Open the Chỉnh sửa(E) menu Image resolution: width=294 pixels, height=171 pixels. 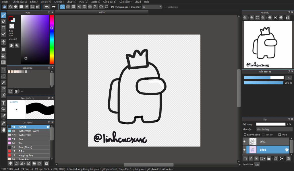(x=20, y=2)
